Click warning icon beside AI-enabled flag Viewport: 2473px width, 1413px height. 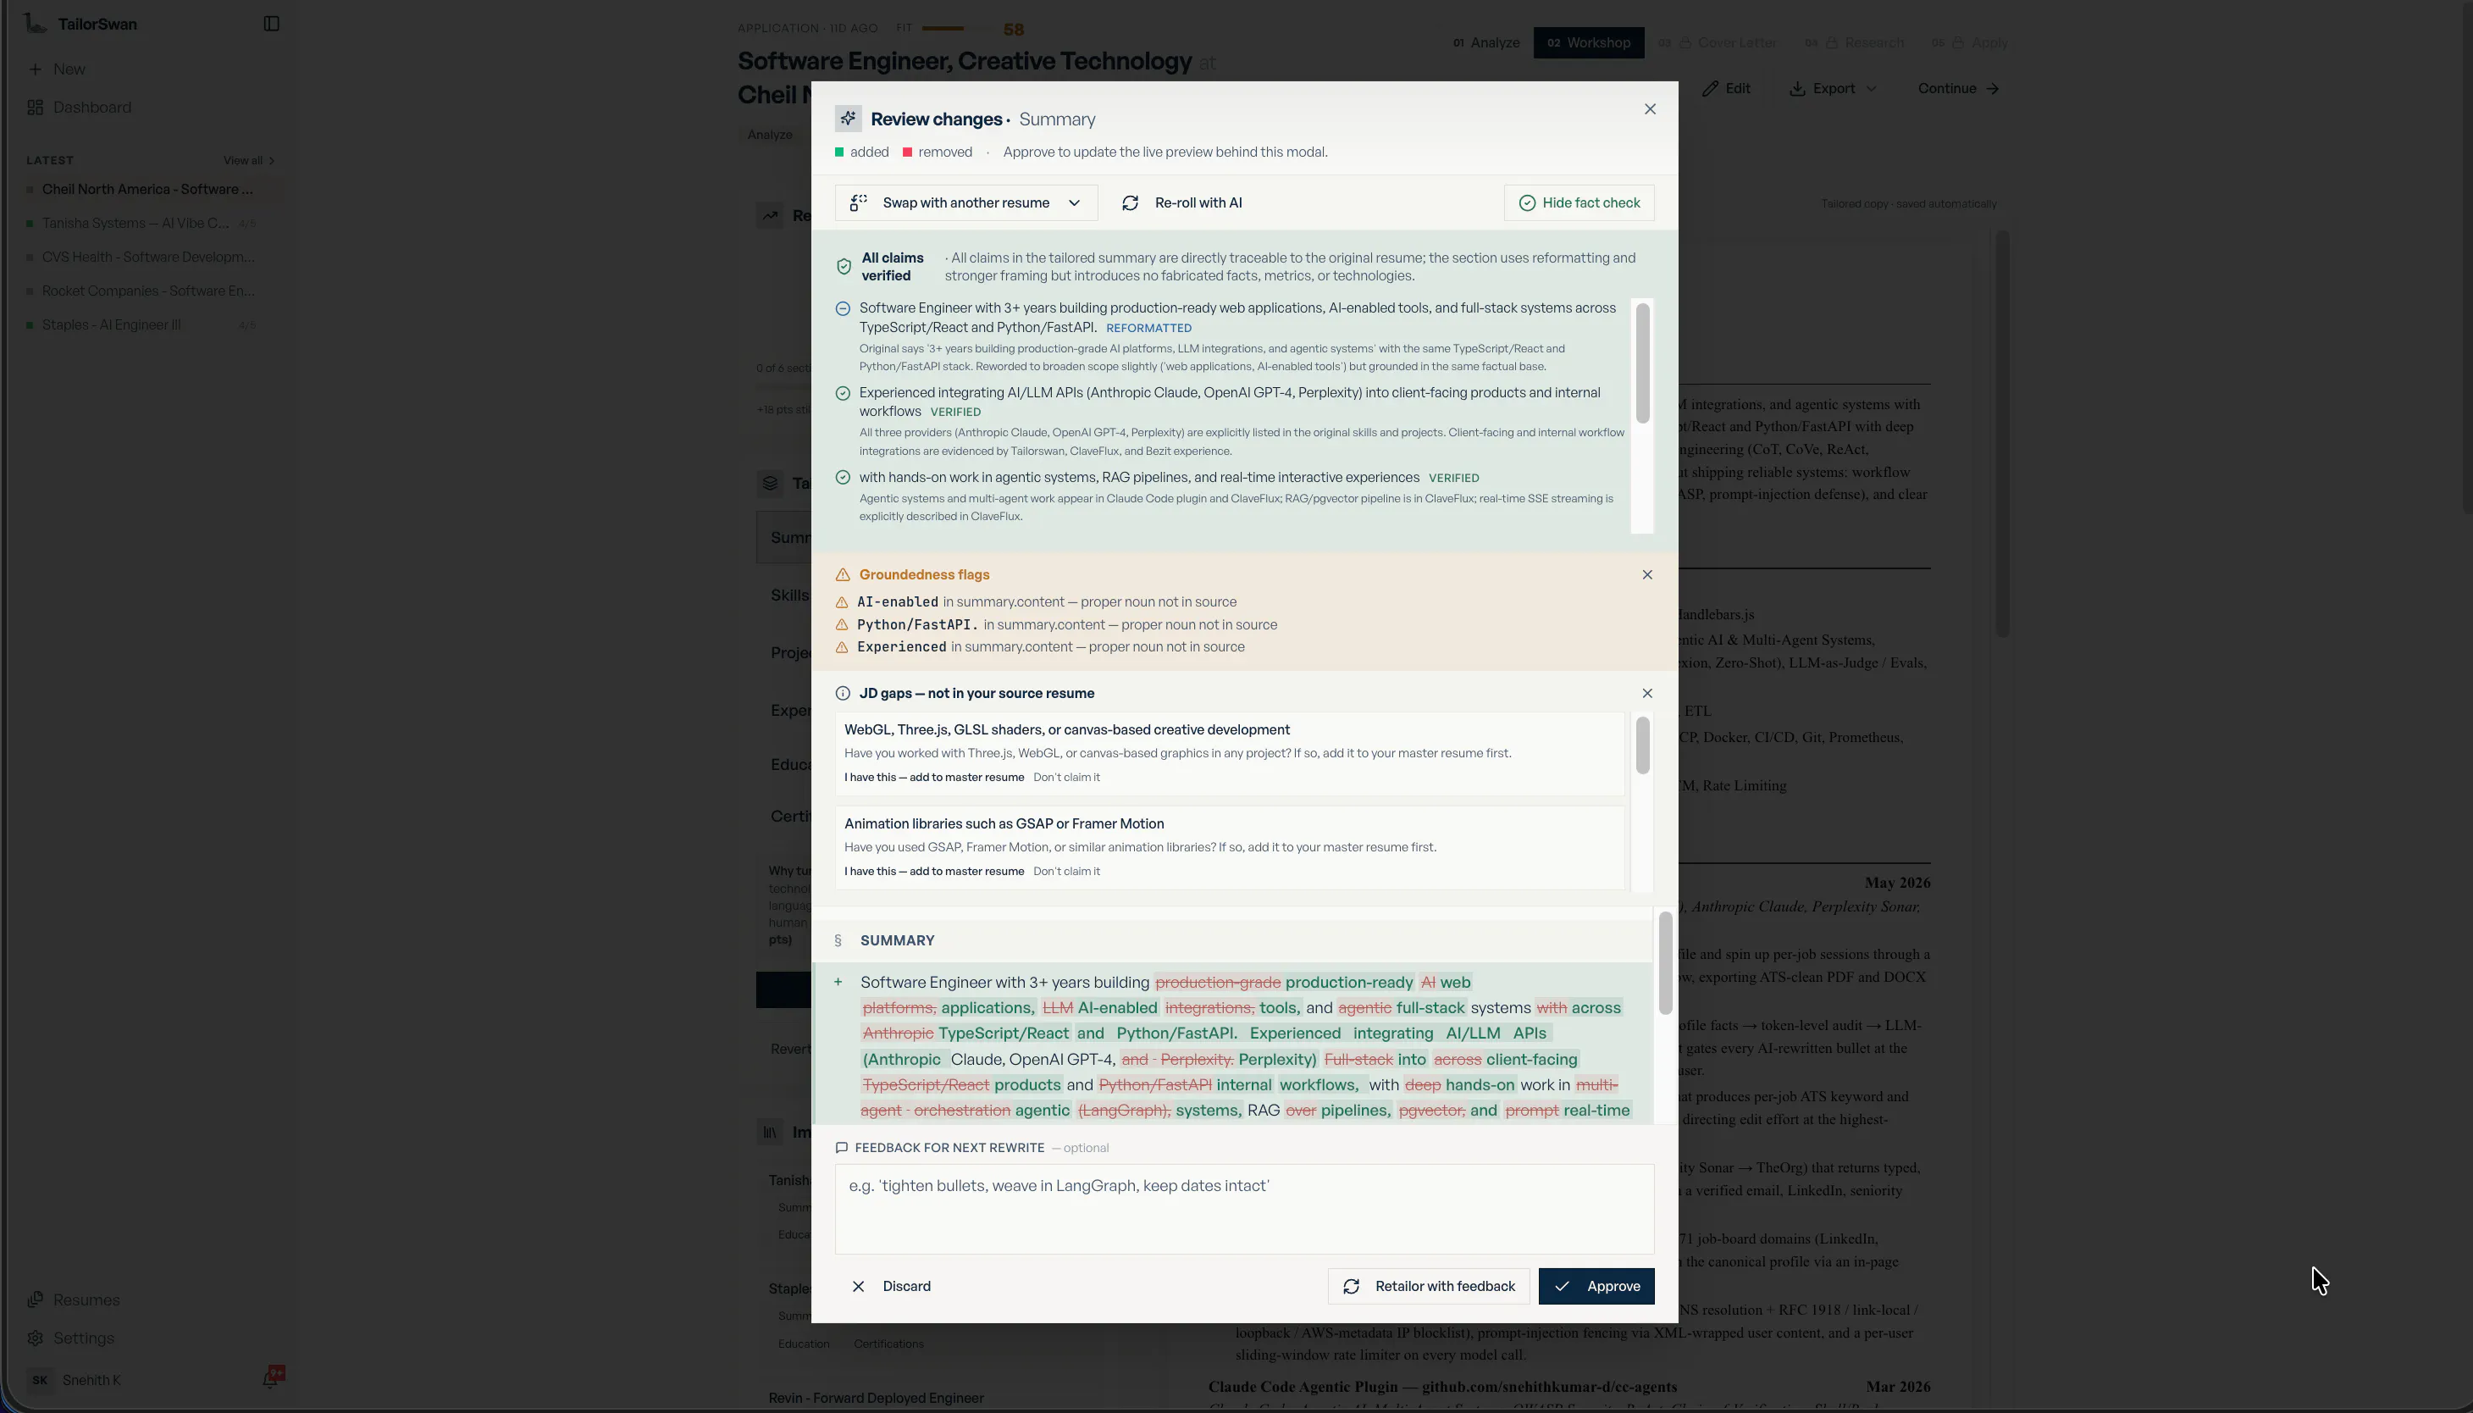pos(842,602)
